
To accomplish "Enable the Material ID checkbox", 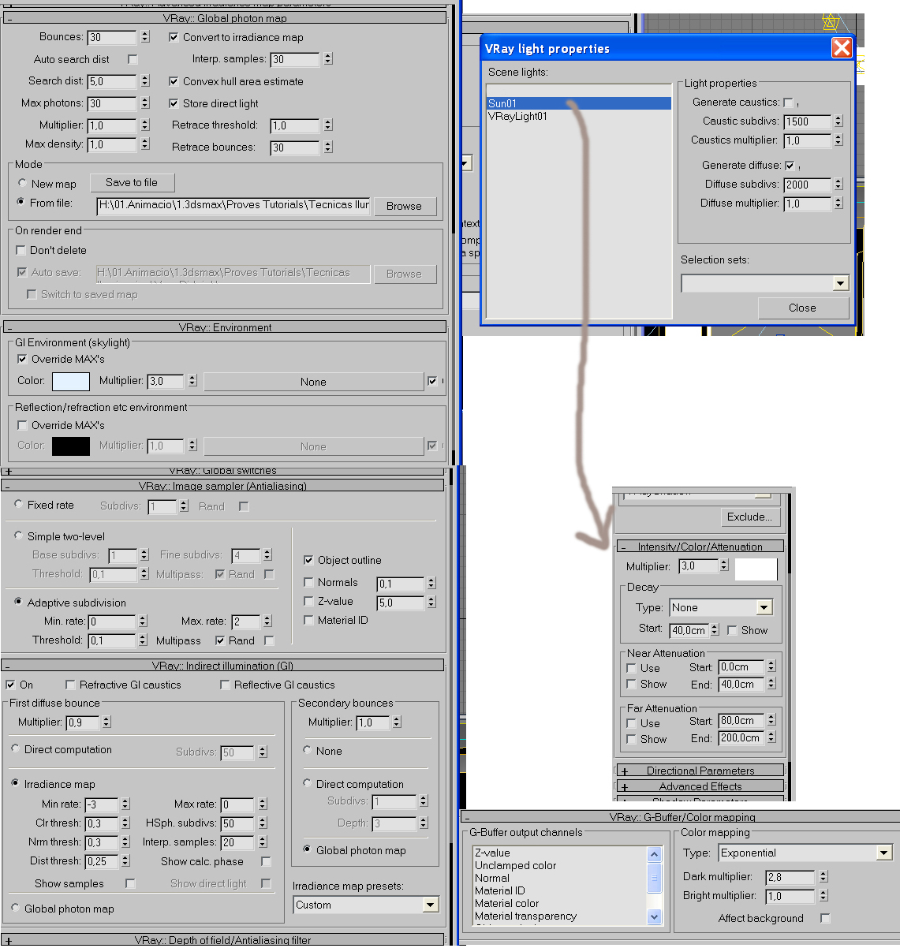I will click(308, 620).
